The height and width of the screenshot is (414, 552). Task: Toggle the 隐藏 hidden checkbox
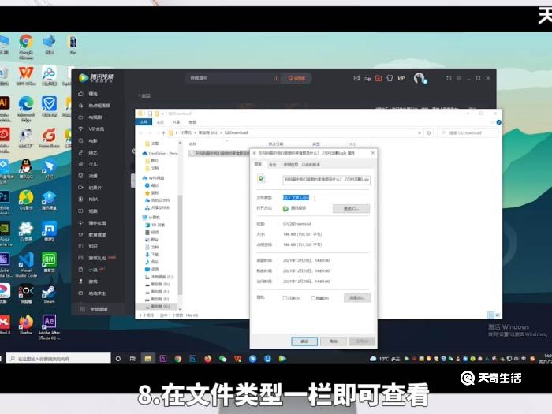(319, 298)
